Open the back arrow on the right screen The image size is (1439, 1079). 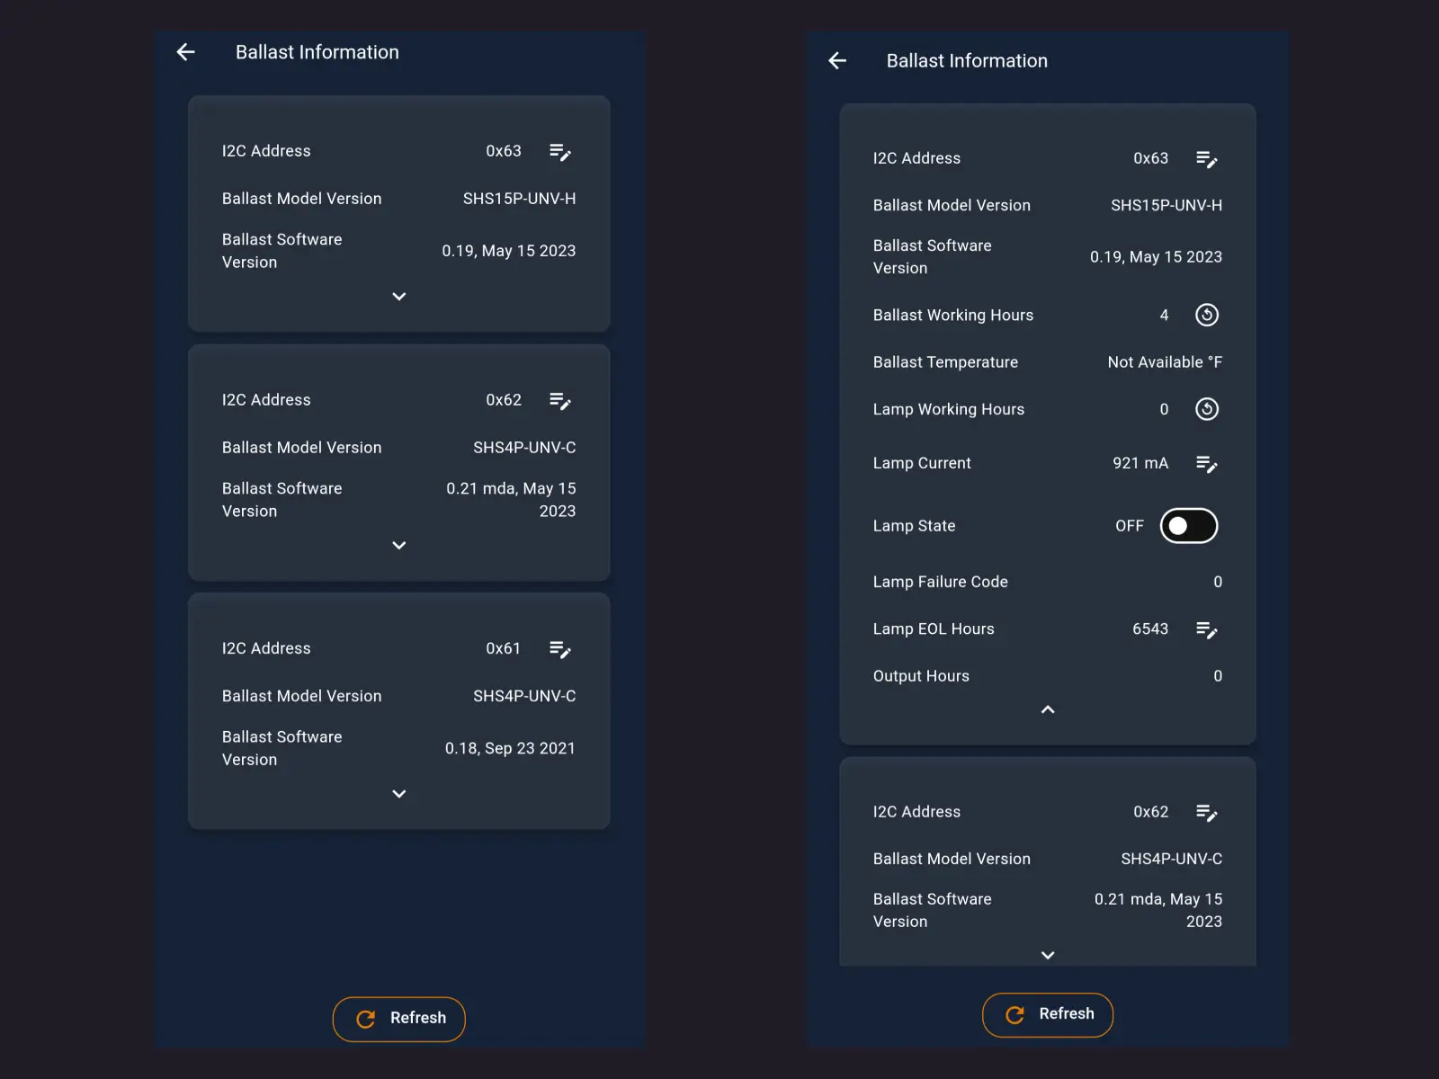pyautogui.click(x=837, y=60)
